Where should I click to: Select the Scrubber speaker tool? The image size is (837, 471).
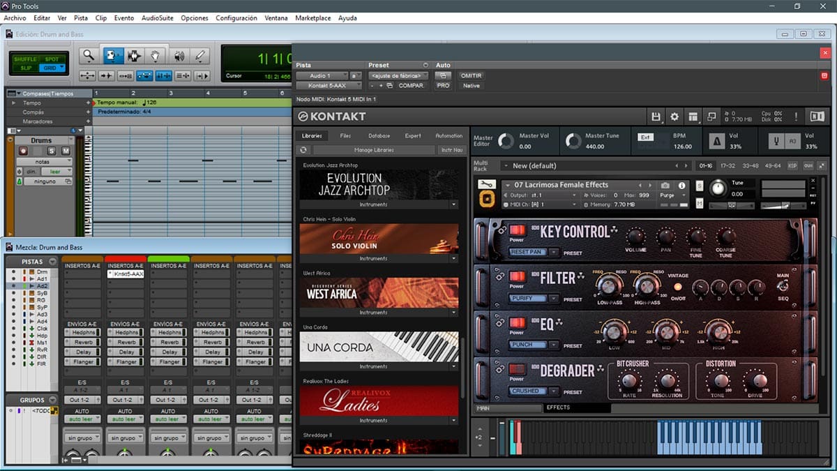pos(179,56)
